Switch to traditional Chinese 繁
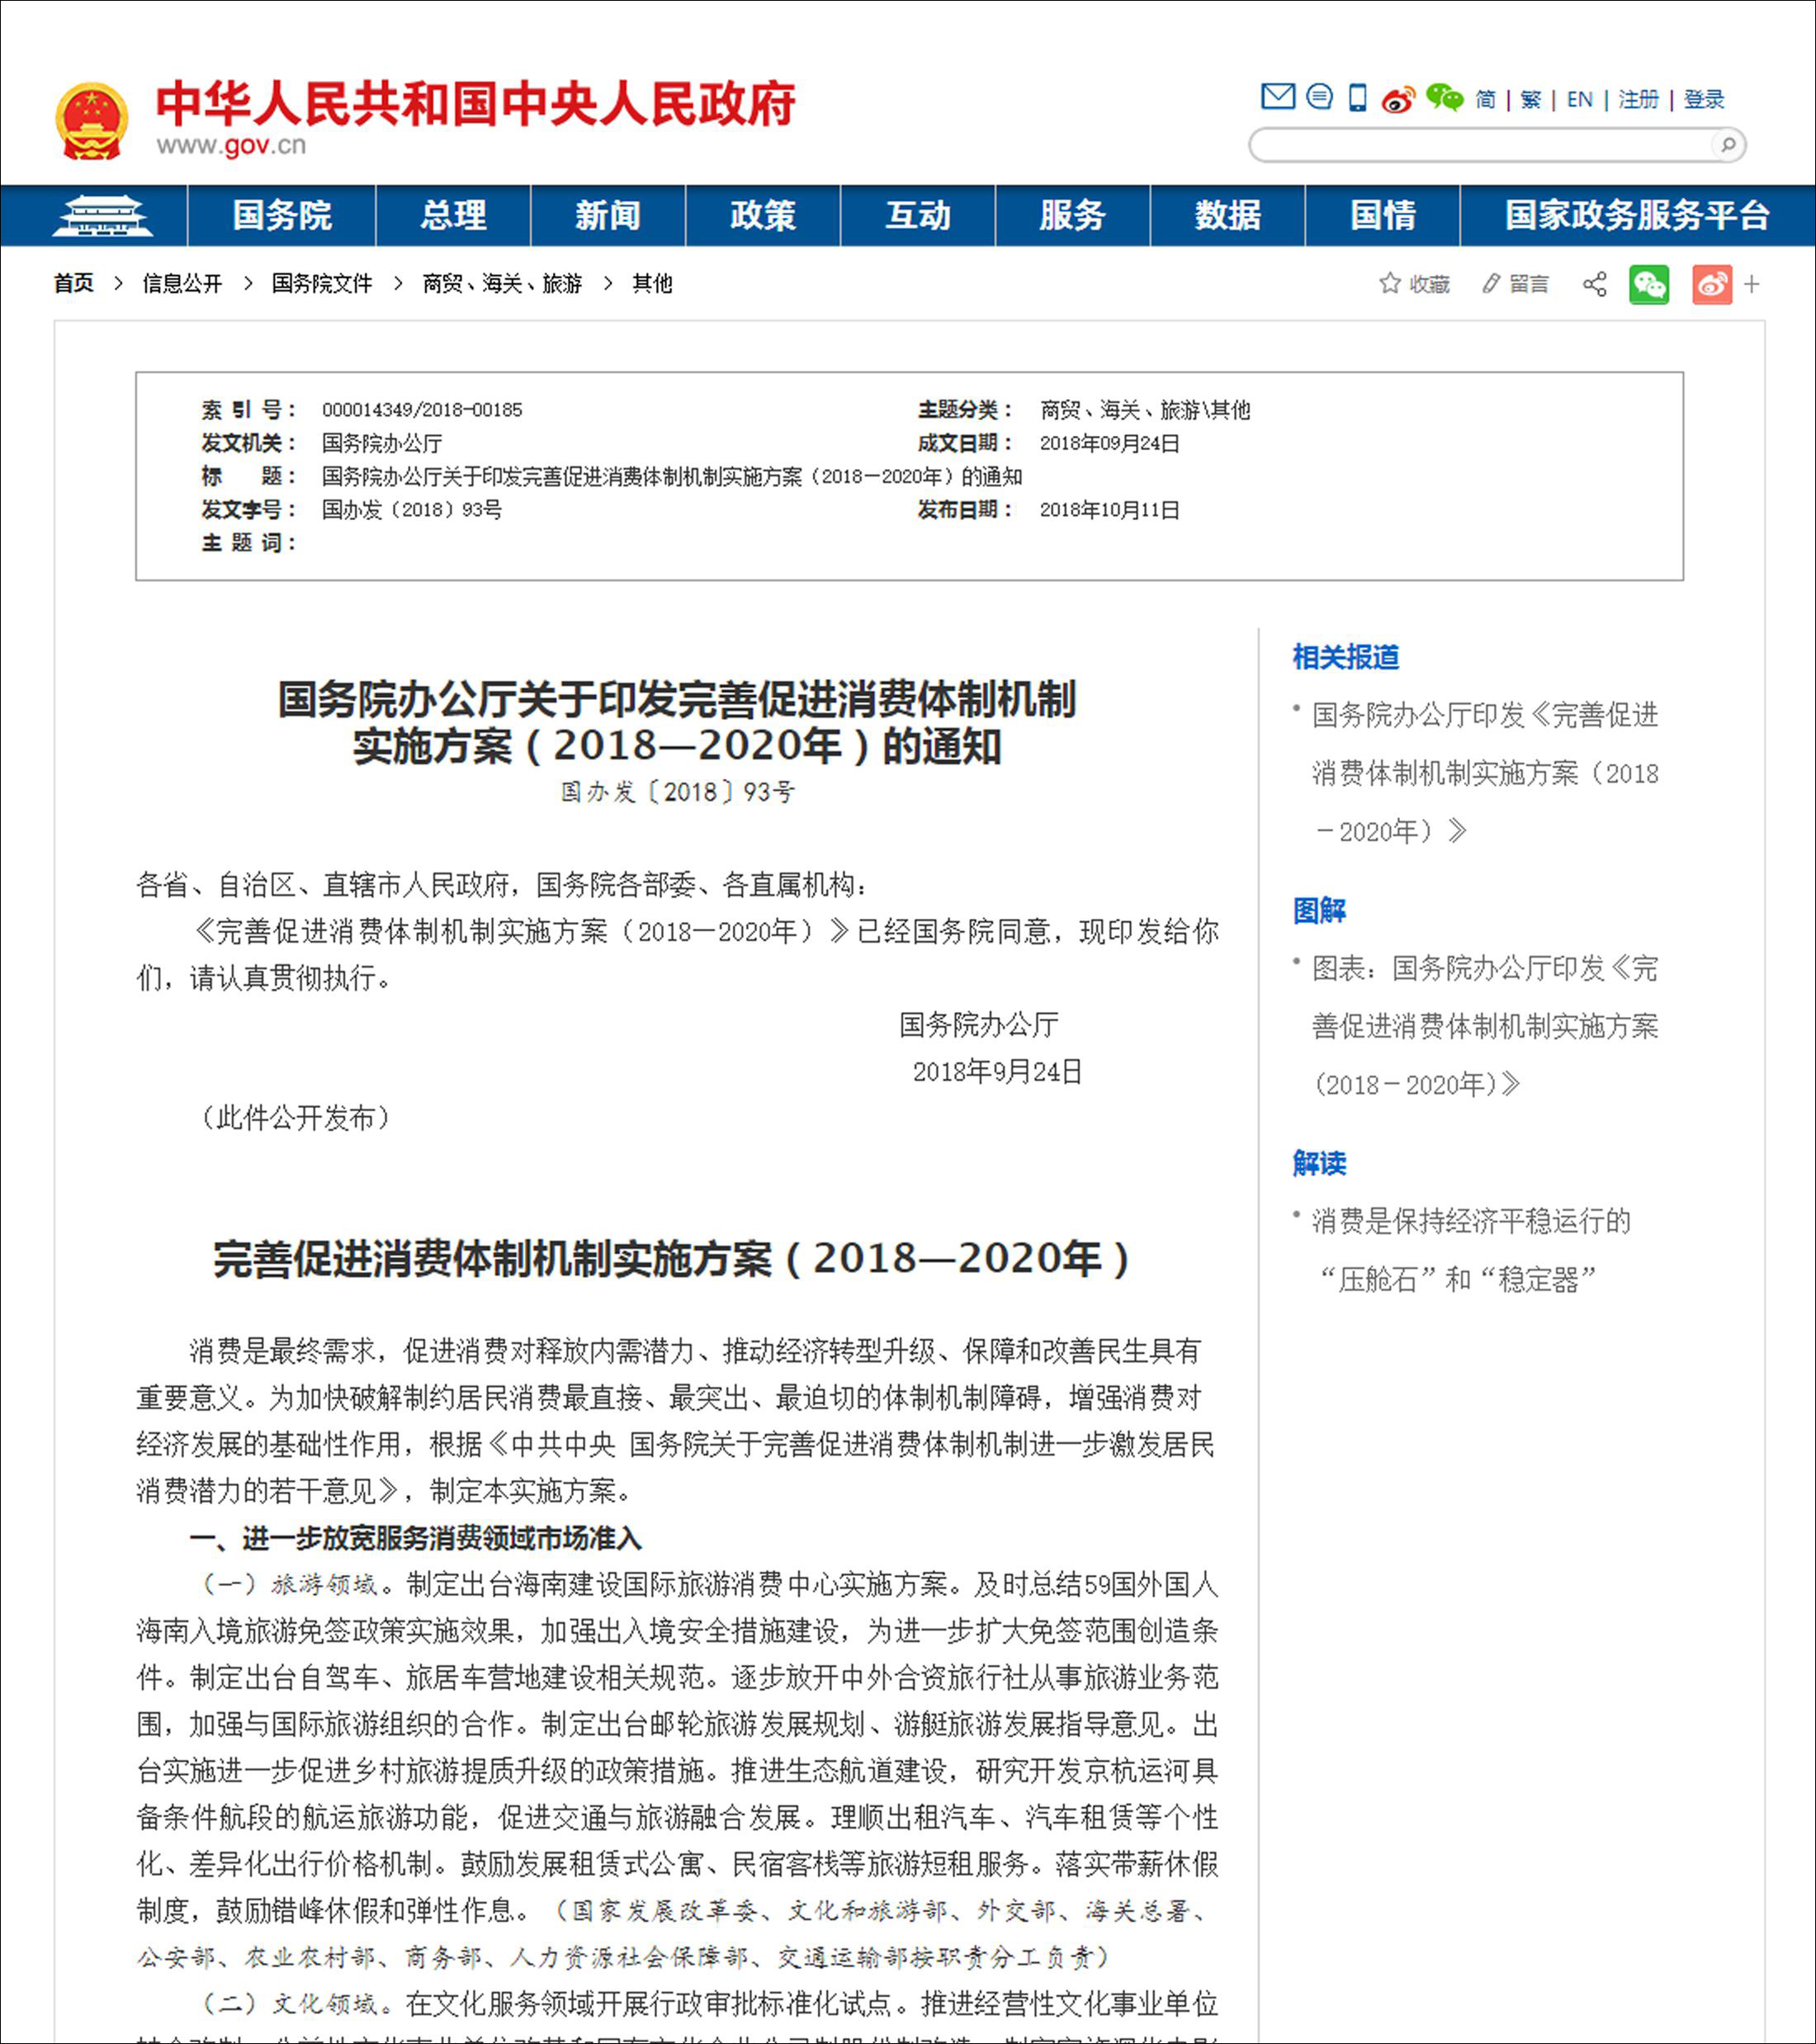Viewport: 1816px width, 2044px height. click(1531, 99)
